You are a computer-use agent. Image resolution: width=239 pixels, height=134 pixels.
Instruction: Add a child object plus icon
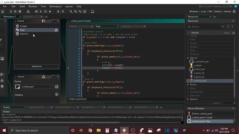tap(56, 94)
